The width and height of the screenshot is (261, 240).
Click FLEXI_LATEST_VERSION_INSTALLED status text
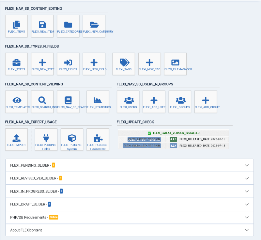(176, 133)
